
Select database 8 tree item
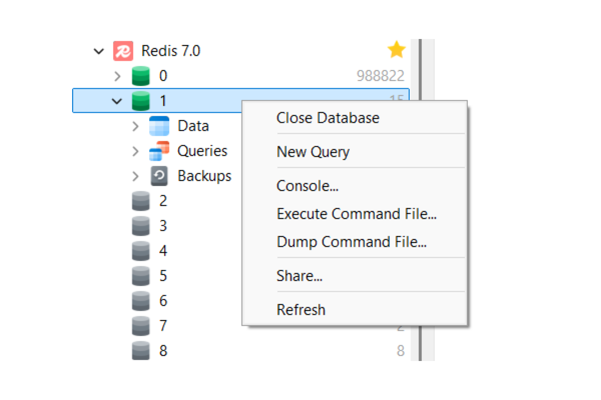(241, 351)
